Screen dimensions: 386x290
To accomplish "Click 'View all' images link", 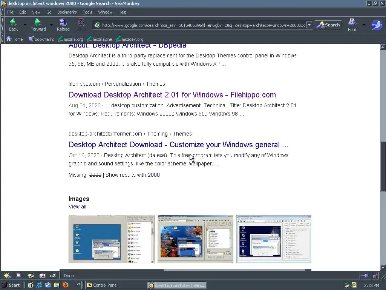I will click(77, 207).
